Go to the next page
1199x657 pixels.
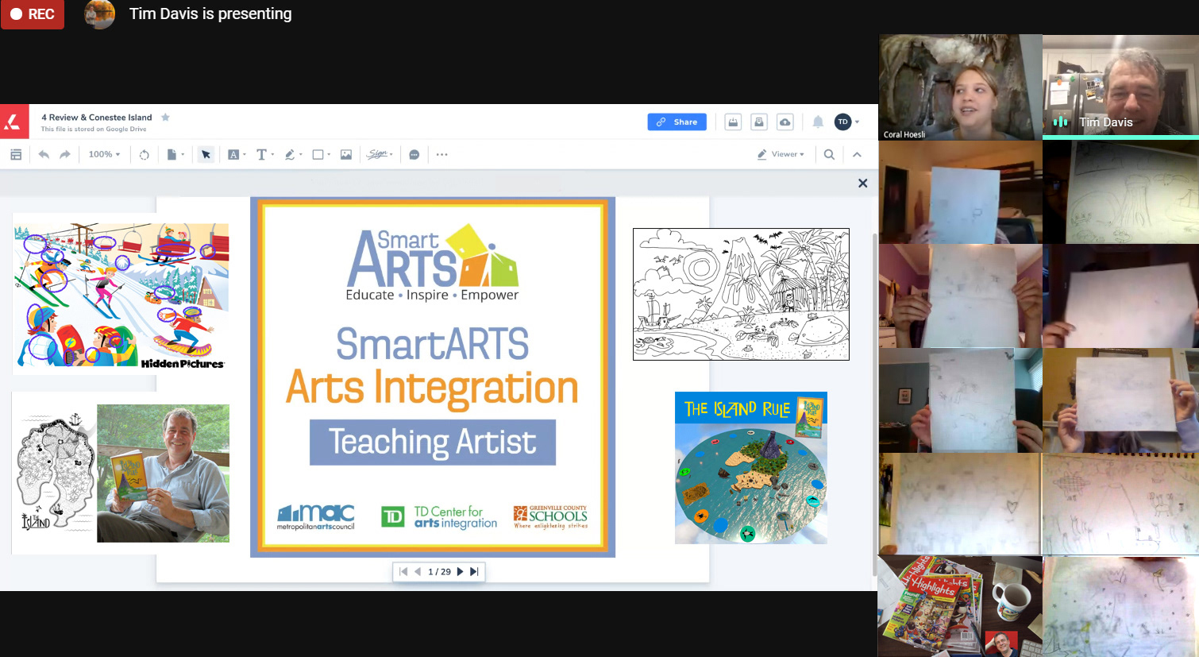(460, 571)
